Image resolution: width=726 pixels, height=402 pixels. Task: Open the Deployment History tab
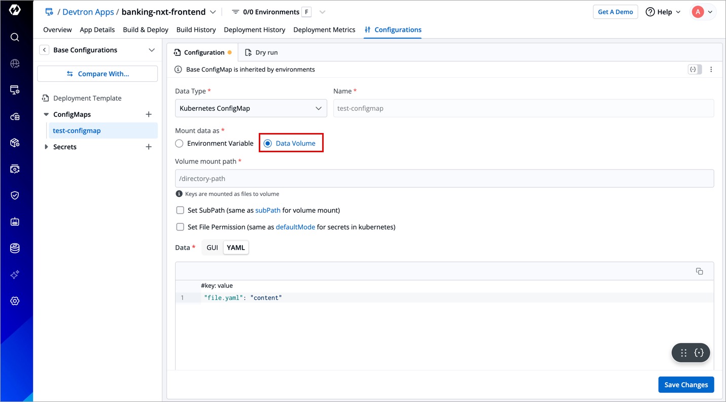point(254,30)
